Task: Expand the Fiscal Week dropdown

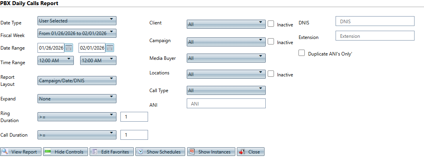Action: 77,33
